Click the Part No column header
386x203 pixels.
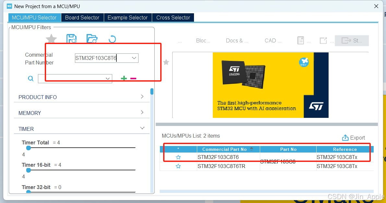point(288,149)
